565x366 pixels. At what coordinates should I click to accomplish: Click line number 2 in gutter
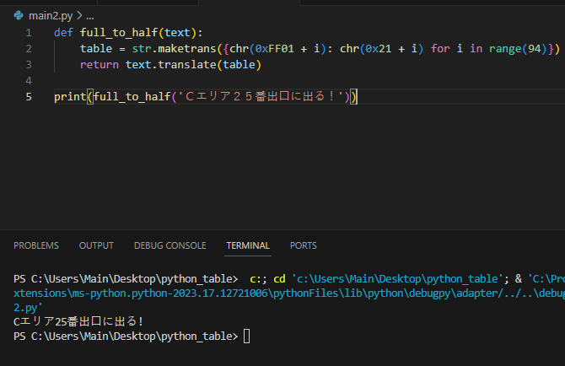29,49
